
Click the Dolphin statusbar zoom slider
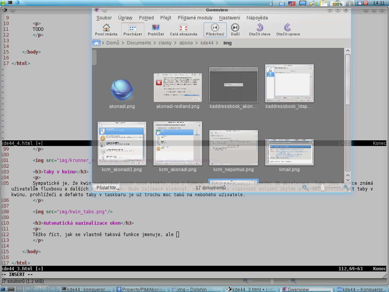(x=272, y=281)
